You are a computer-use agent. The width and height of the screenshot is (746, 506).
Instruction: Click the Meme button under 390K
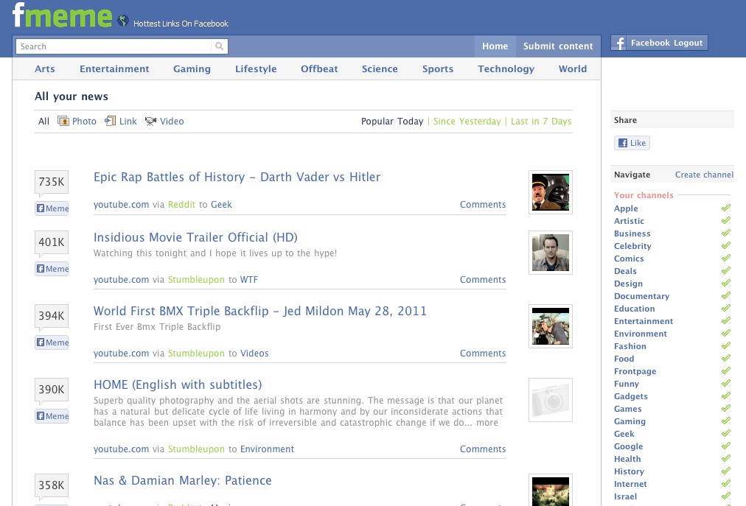tap(52, 416)
